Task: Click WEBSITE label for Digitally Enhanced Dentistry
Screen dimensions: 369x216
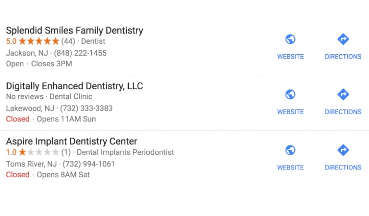Action: (290, 112)
